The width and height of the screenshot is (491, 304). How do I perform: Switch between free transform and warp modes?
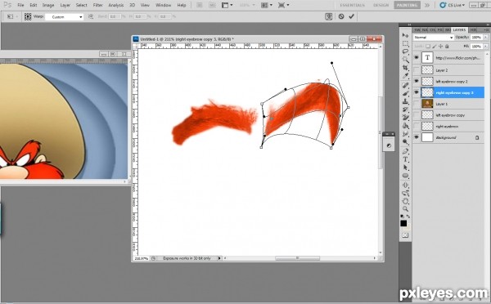328,16
